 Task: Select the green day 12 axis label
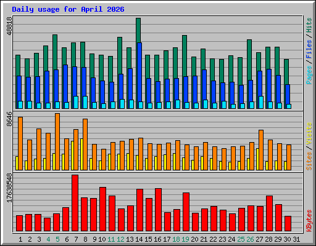tap(120, 239)
